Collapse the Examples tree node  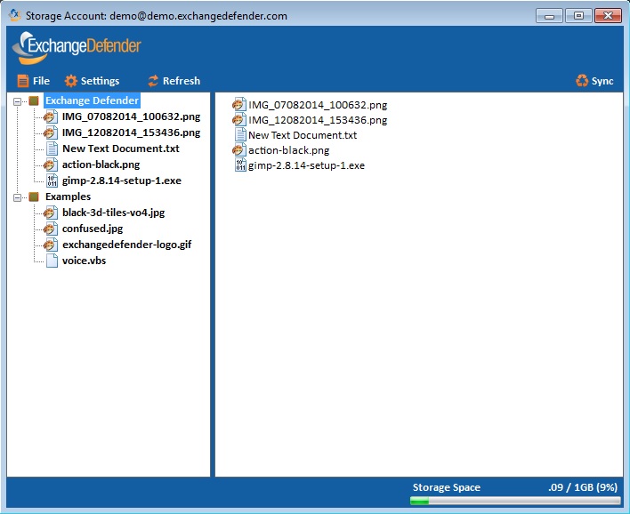pos(18,197)
